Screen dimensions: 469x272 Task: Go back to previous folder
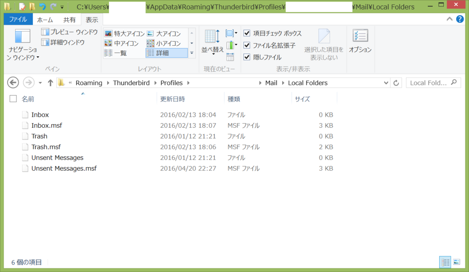[x=13, y=83]
